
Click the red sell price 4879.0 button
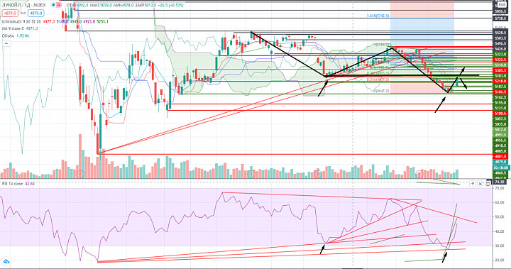click(x=9, y=13)
